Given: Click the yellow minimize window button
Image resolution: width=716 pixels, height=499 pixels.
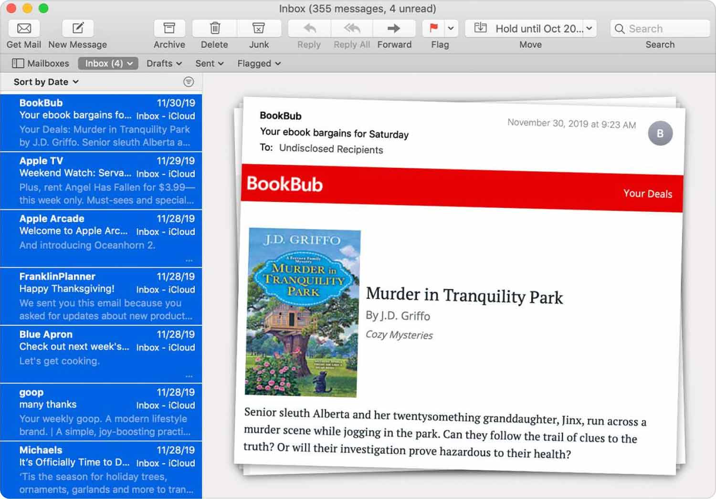Looking at the screenshot, I should [x=27, y=8].
